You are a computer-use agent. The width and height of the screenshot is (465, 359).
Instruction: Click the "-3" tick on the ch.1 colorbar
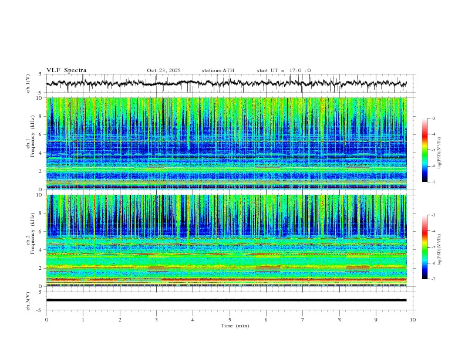pos(433,118)
